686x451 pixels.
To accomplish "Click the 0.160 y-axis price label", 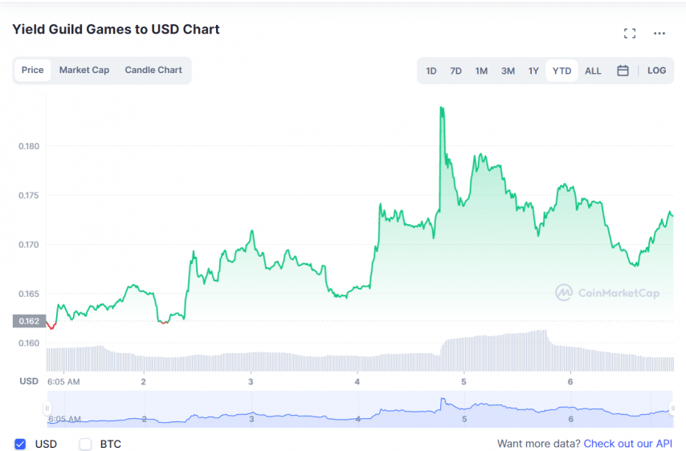I will coord(29,343).
